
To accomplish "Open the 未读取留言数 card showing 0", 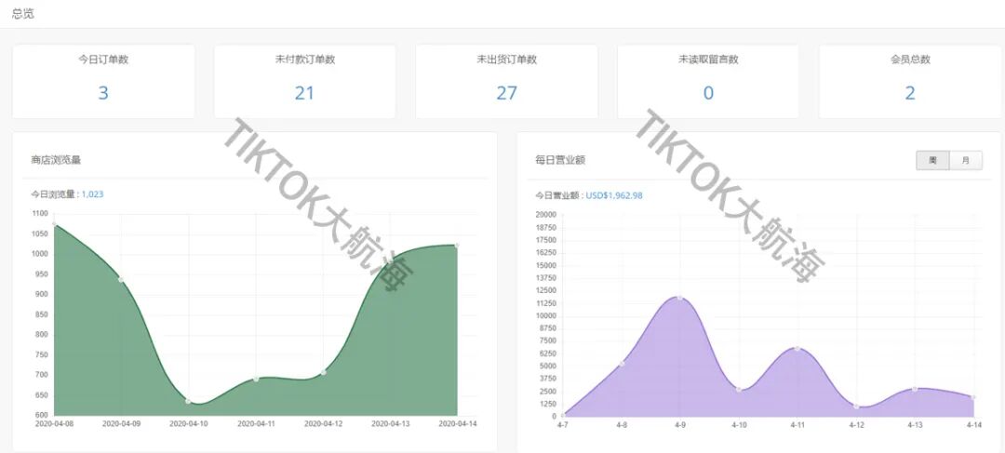I will click(708, 81).
